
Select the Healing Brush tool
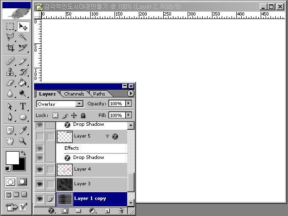(x=10, y=61)
